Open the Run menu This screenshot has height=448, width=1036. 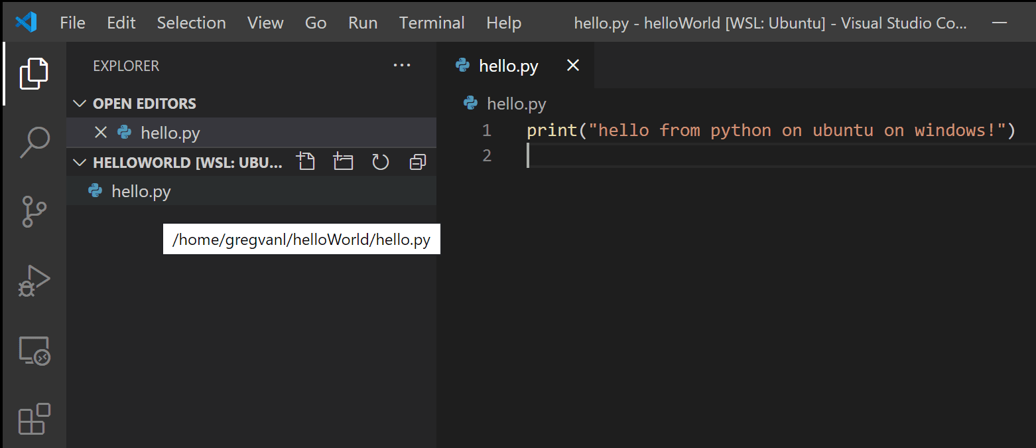pyautogui.click(x=362, y=22)
